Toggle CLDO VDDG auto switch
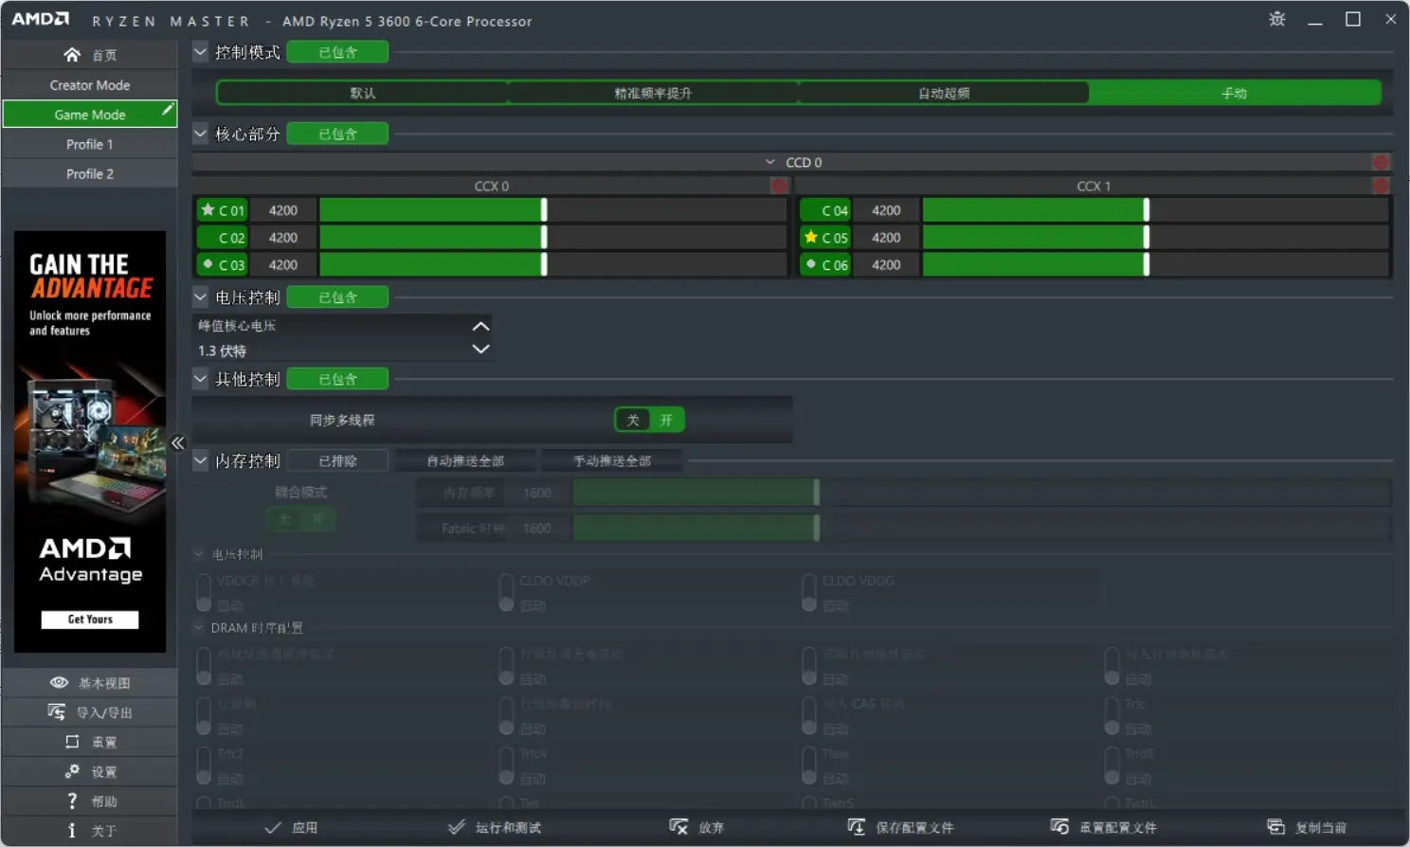This screenshot has width=1410, height=847. pyautogui.click(x=809, y=593)
